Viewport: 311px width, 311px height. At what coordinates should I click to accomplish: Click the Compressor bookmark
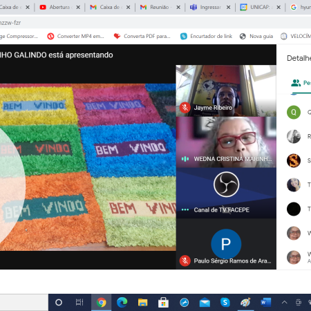[19, 36]
